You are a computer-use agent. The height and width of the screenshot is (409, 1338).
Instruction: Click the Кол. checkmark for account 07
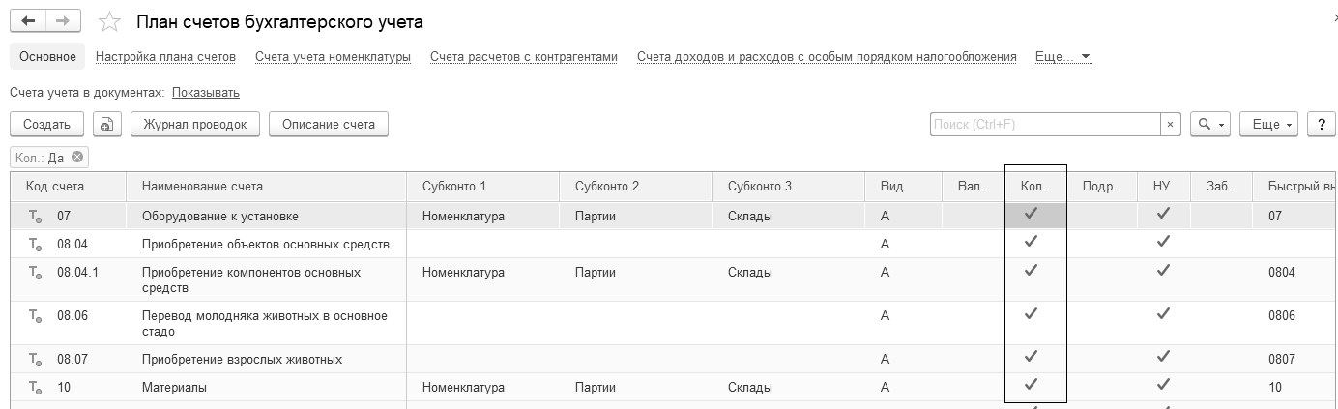click(x=1031, y=215)
